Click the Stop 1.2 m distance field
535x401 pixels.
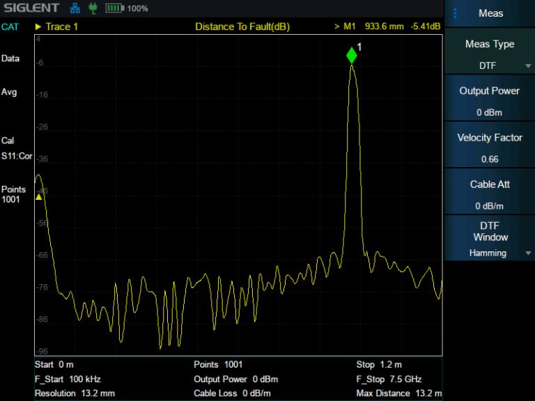[379, 365]
